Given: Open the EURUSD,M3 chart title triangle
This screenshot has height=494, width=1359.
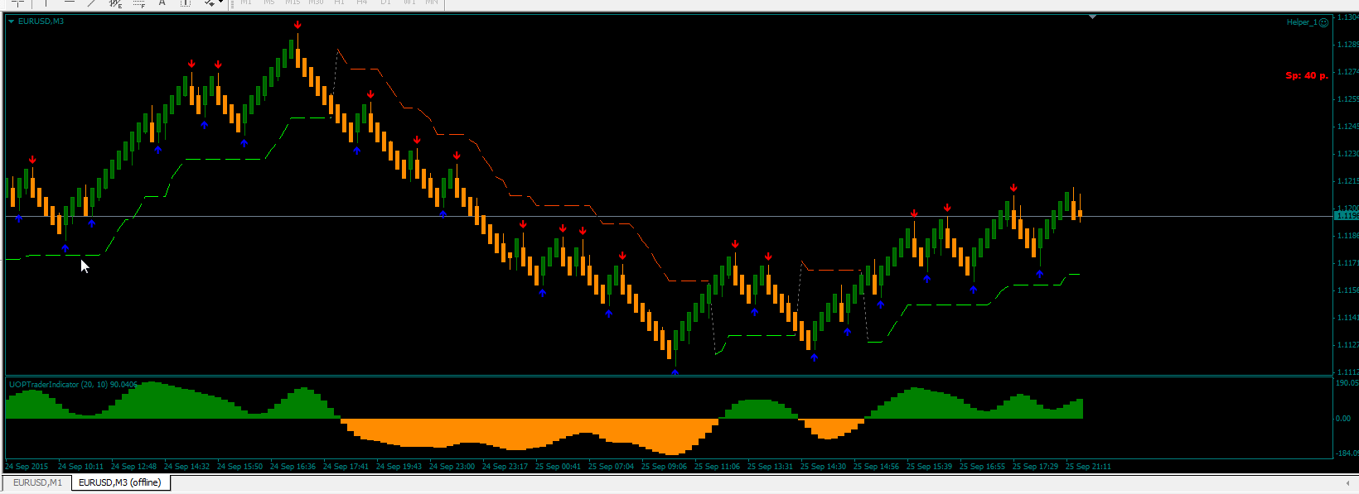Looking at the screenshot, I should (12, 22).
